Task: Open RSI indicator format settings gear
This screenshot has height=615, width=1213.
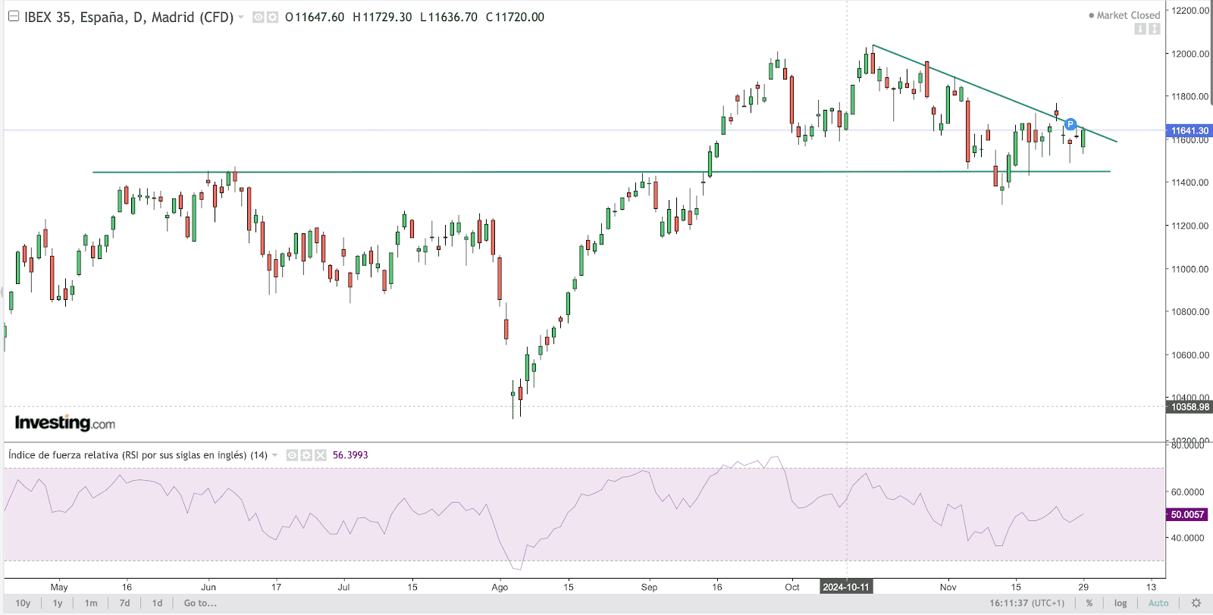Action: pyautogui.click(x=306, y=455)
